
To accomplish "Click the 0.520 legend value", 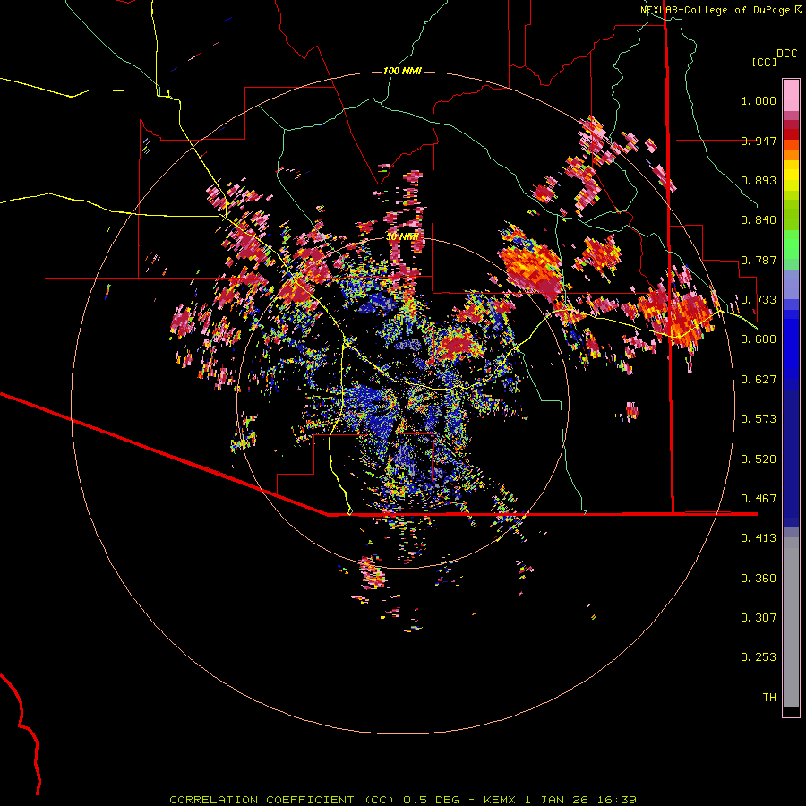I will 759,459.
